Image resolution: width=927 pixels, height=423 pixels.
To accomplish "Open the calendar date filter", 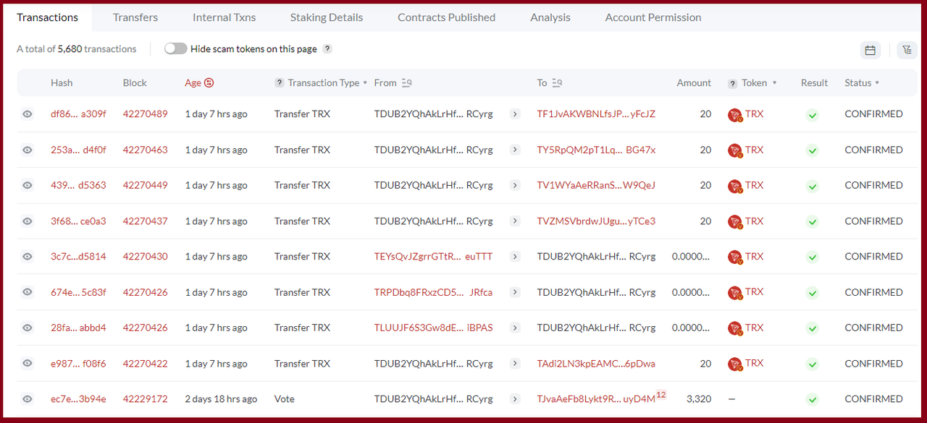I will pyautogui.click(x=870, y=50).
